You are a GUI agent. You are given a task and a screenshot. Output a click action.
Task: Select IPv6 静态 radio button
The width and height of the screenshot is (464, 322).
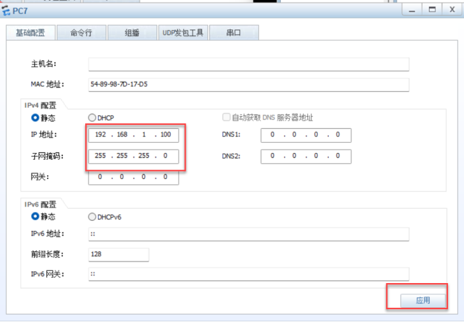click(36, 217)
